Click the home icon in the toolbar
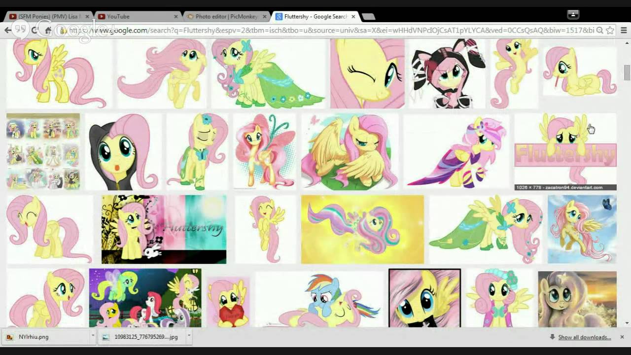The image size is (631, 355). click(x=48, y=31)
